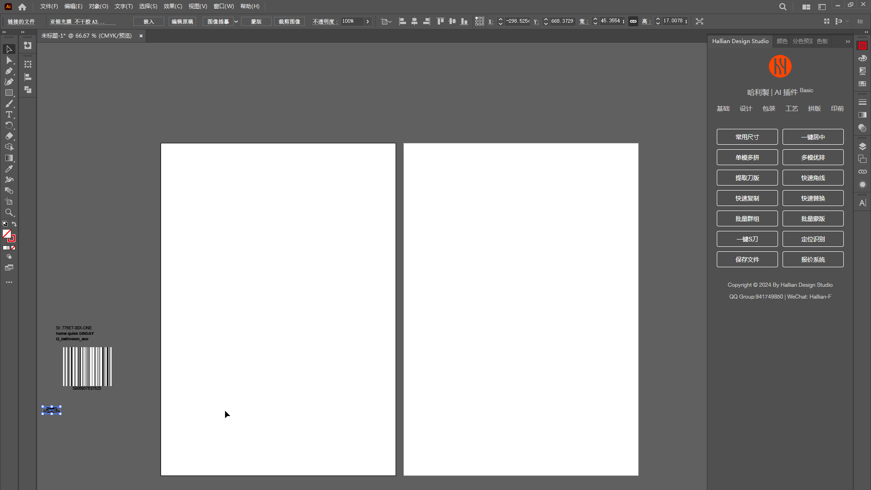Open the 效果(C) menu

coord(173,6)
